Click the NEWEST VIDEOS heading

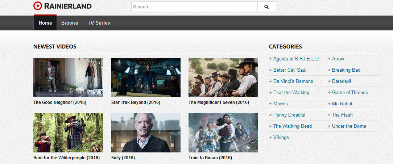point(55,47)
